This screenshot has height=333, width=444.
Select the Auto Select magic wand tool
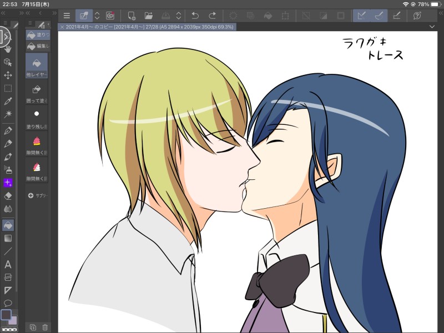tap(8, 114)
